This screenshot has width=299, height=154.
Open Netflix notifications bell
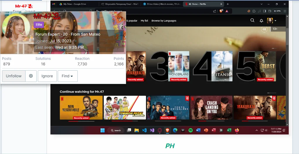pyautogui.click(x=261, y=21)
